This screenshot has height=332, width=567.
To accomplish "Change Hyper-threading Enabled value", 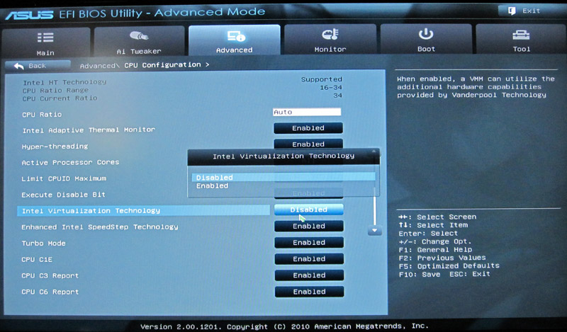I will (x=308, y=144).
